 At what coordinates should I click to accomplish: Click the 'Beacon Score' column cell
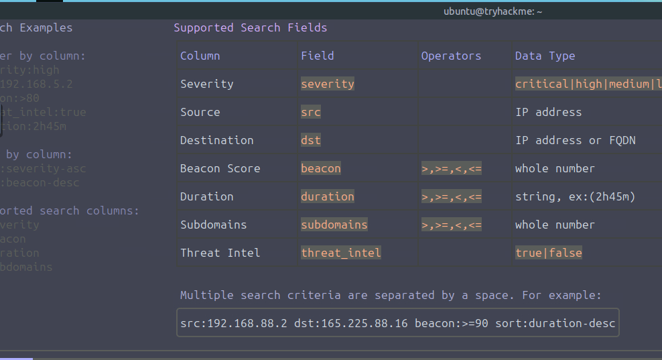point(220,168)
